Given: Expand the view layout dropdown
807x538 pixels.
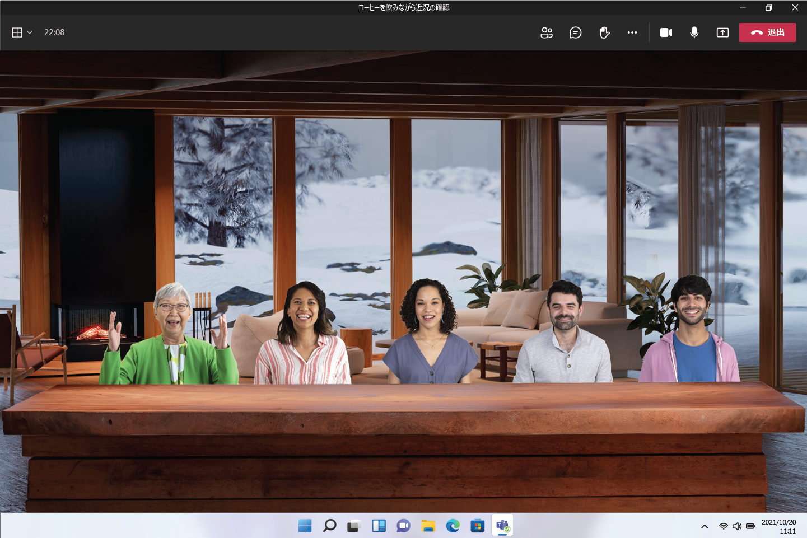Looking at the screenshot, I should pyautogui.click(x=22, y=32).
